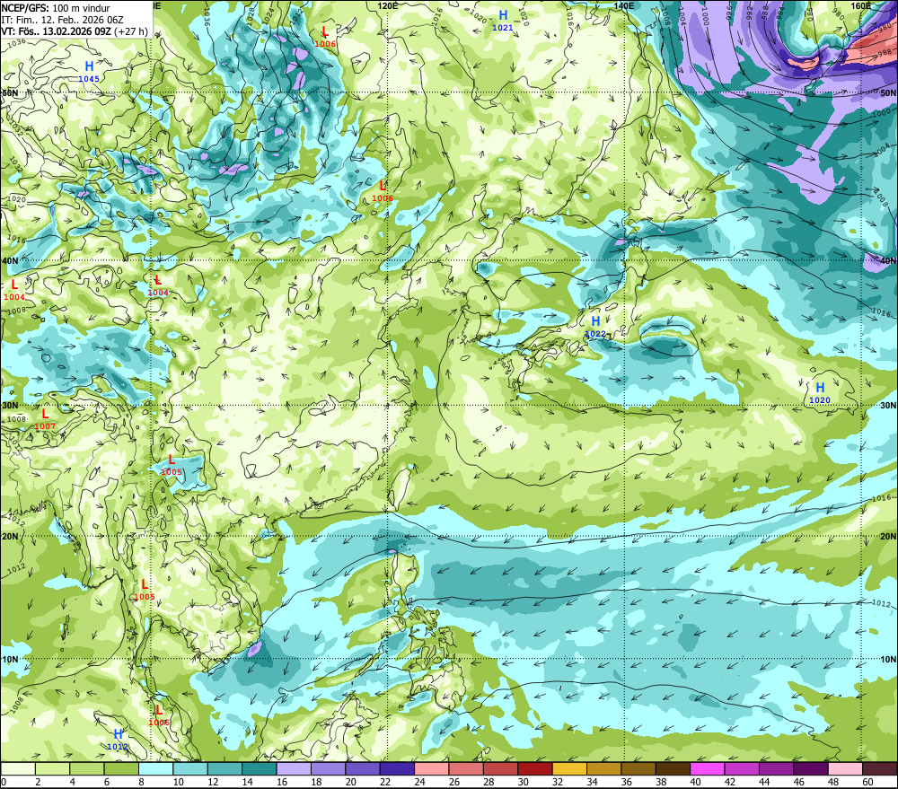Click the IT initial time 12. Feb 2026 06Z line
Viewport: 898px width, 789px height.
[63, 20]
